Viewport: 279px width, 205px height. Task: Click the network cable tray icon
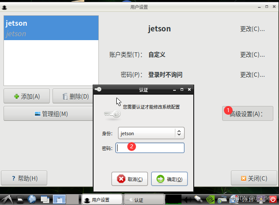tap(199, 199)
